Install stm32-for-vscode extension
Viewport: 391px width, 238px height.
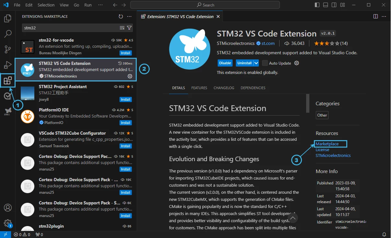(x=126, y=53)
